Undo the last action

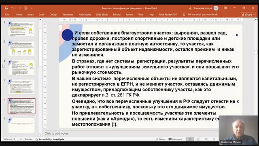coord(13,8)
